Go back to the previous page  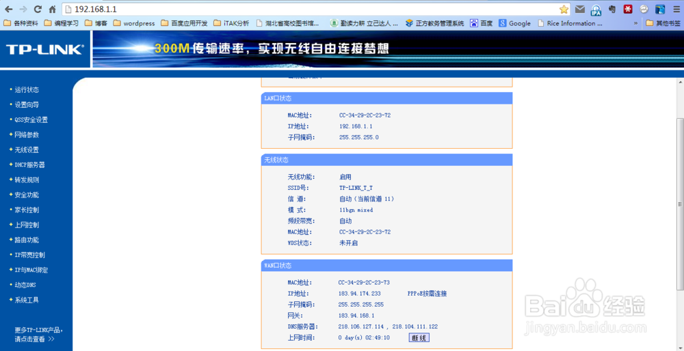point(8,9)
